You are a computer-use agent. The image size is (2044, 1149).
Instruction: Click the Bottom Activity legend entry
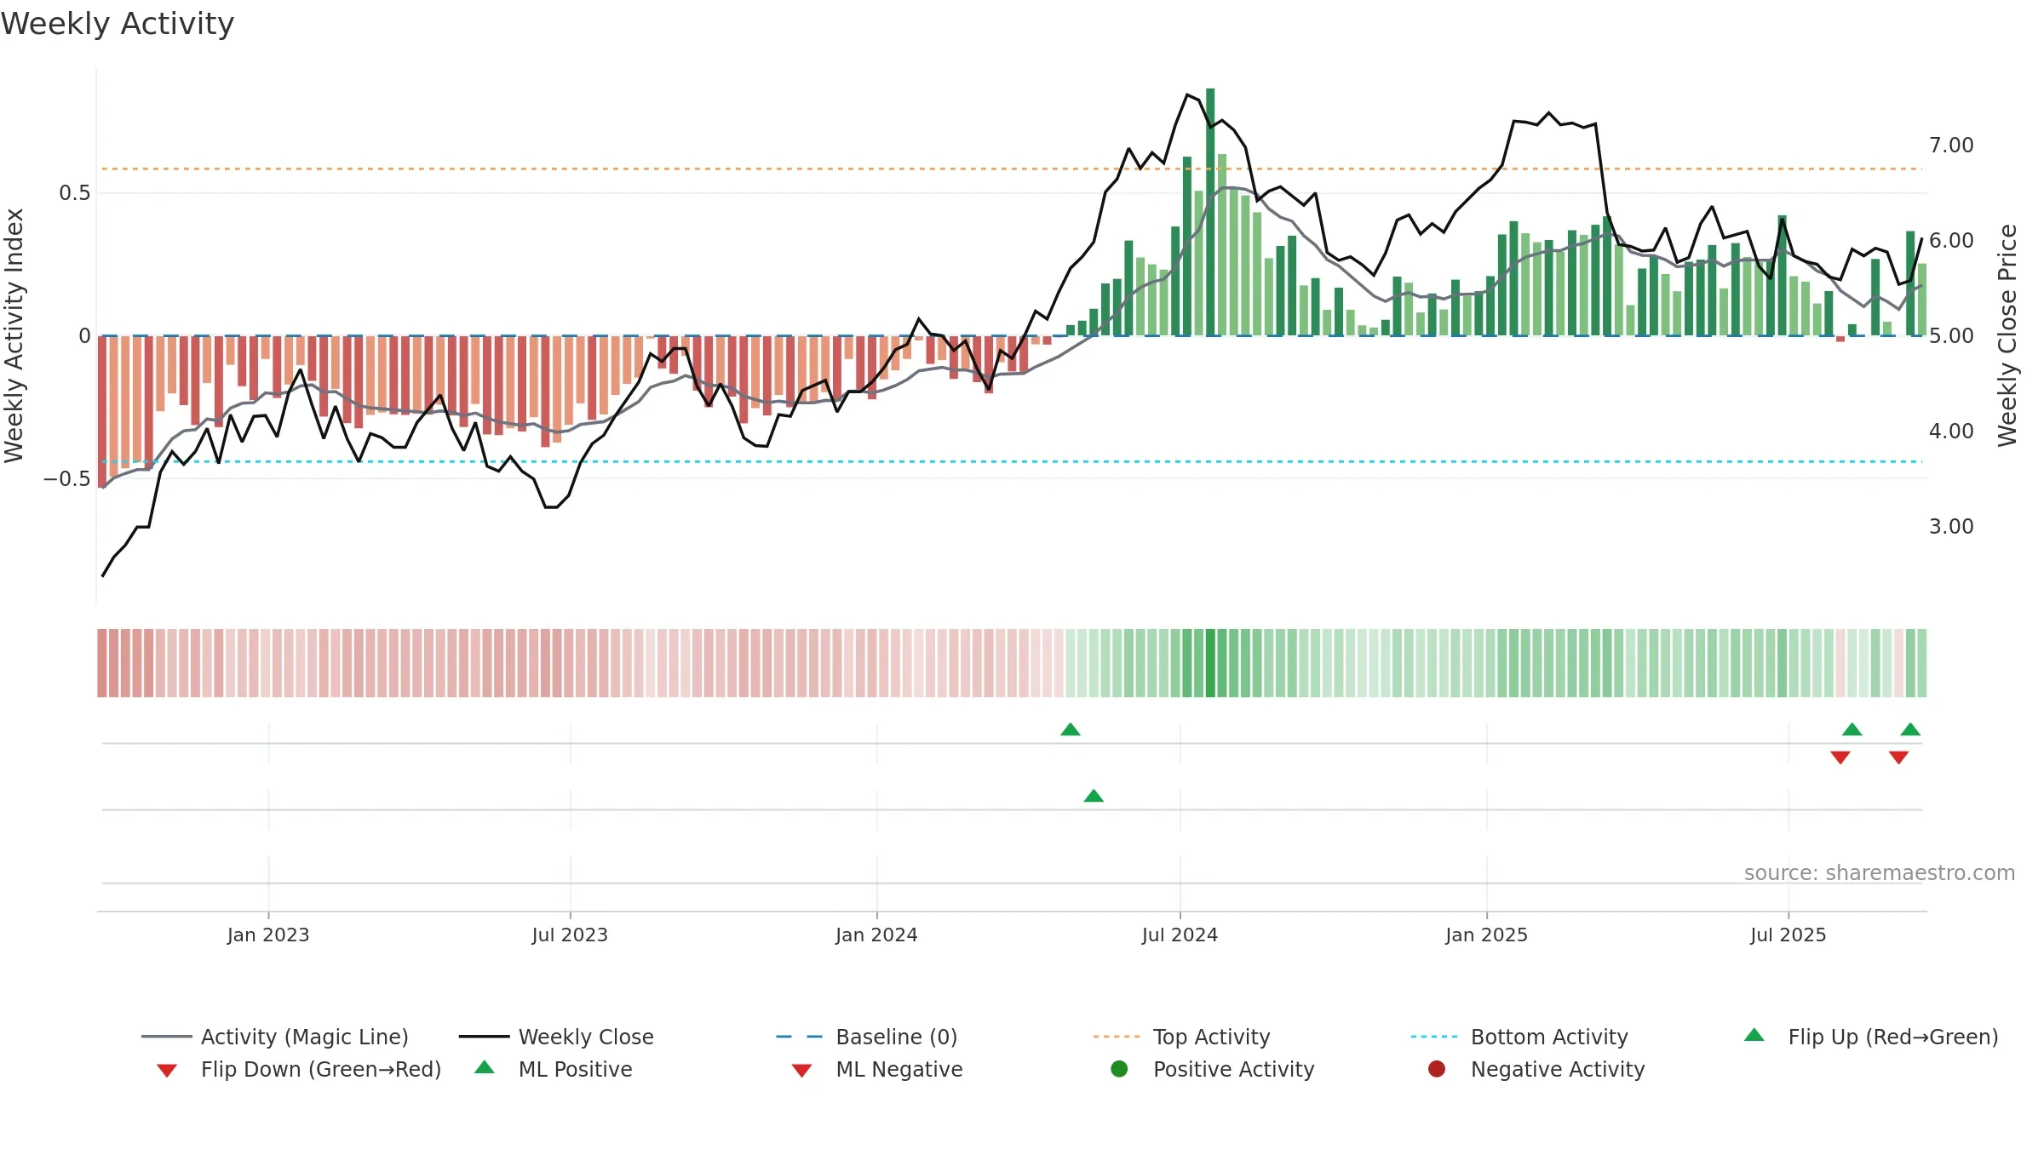tap(1519, 1037)
